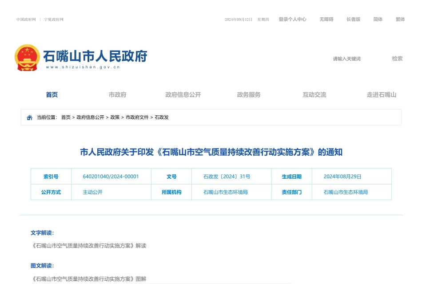
Task: Open the 市政府 navigation tab
Action: 117,95
